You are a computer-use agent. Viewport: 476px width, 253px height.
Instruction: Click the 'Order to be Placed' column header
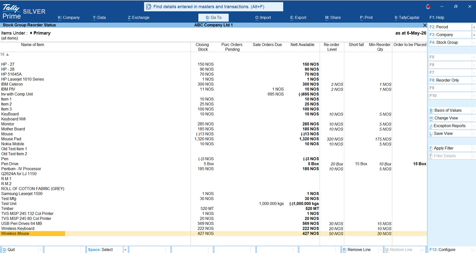410,45
